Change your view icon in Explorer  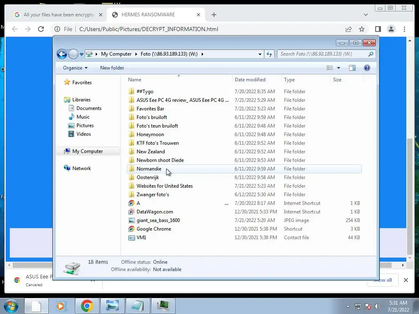330,68
